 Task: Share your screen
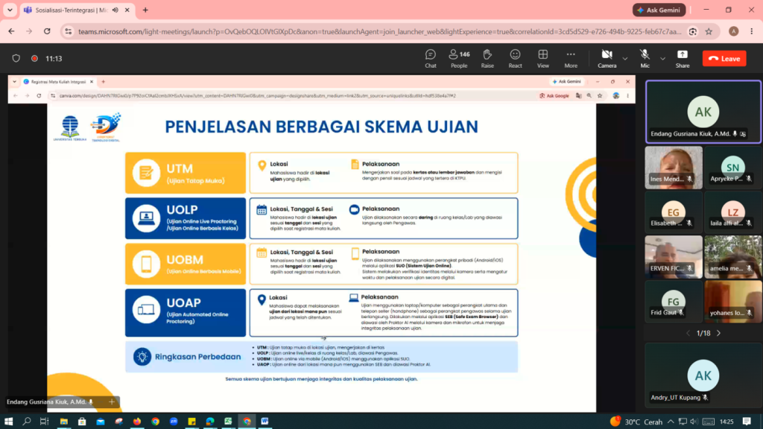(x=683, y=58)
